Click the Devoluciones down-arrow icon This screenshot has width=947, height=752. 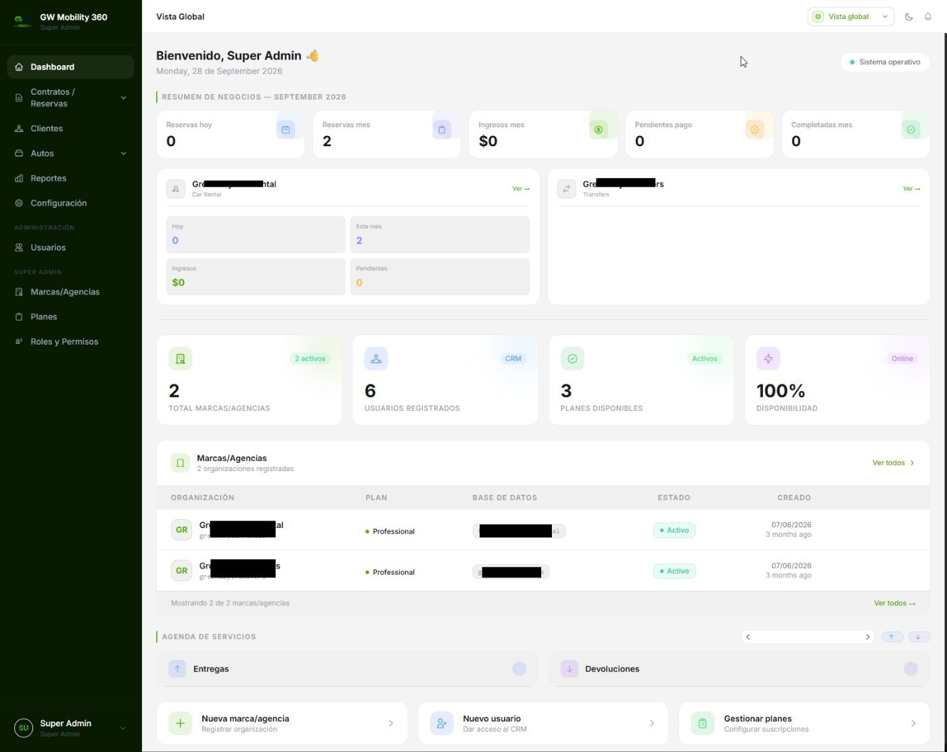click(x=570, y=669)
